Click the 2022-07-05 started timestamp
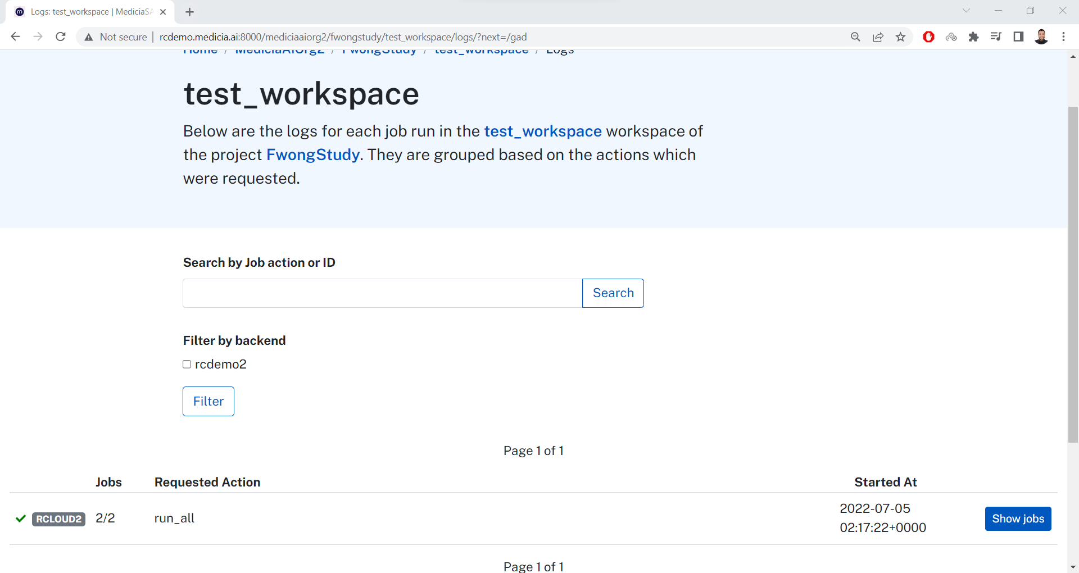 883,518
